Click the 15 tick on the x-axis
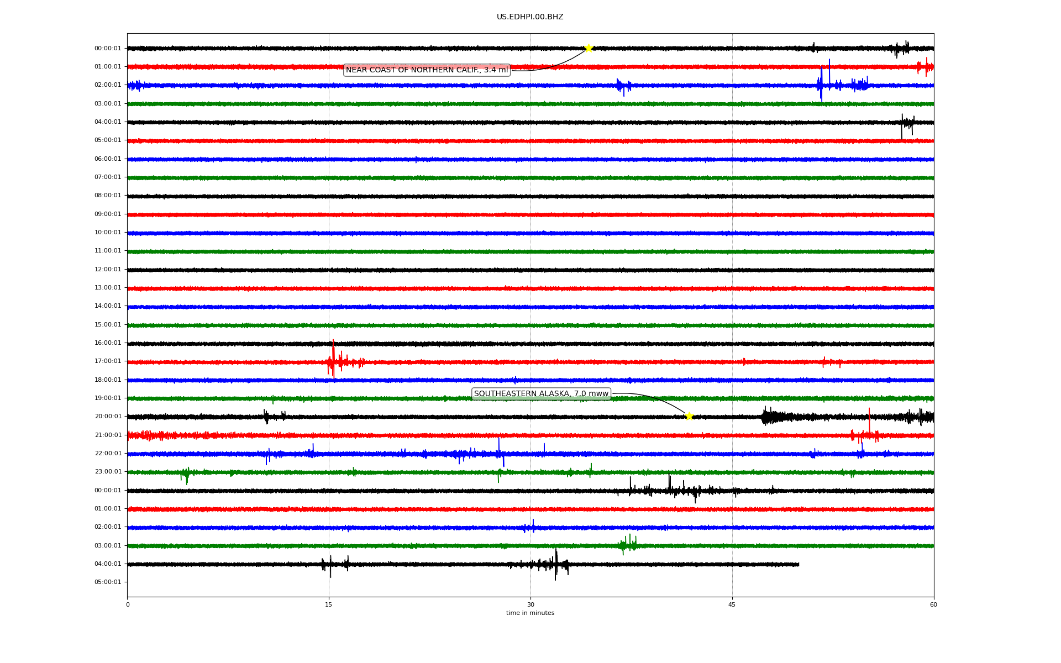The height and width of the screenshot is (663, 1061). pos(329,604)
